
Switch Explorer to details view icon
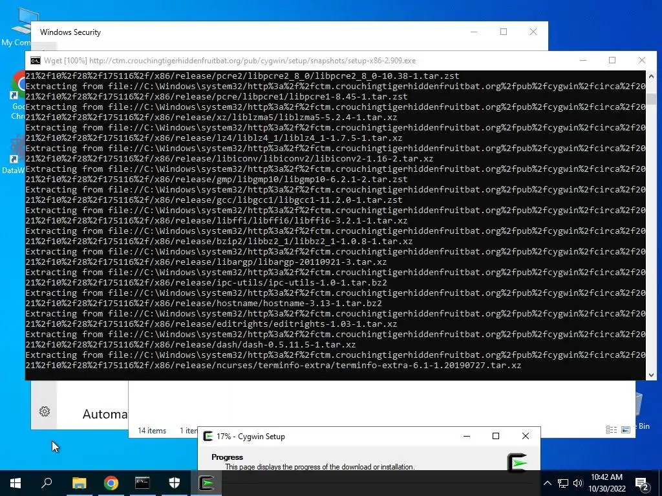click(x=612, y=429)
